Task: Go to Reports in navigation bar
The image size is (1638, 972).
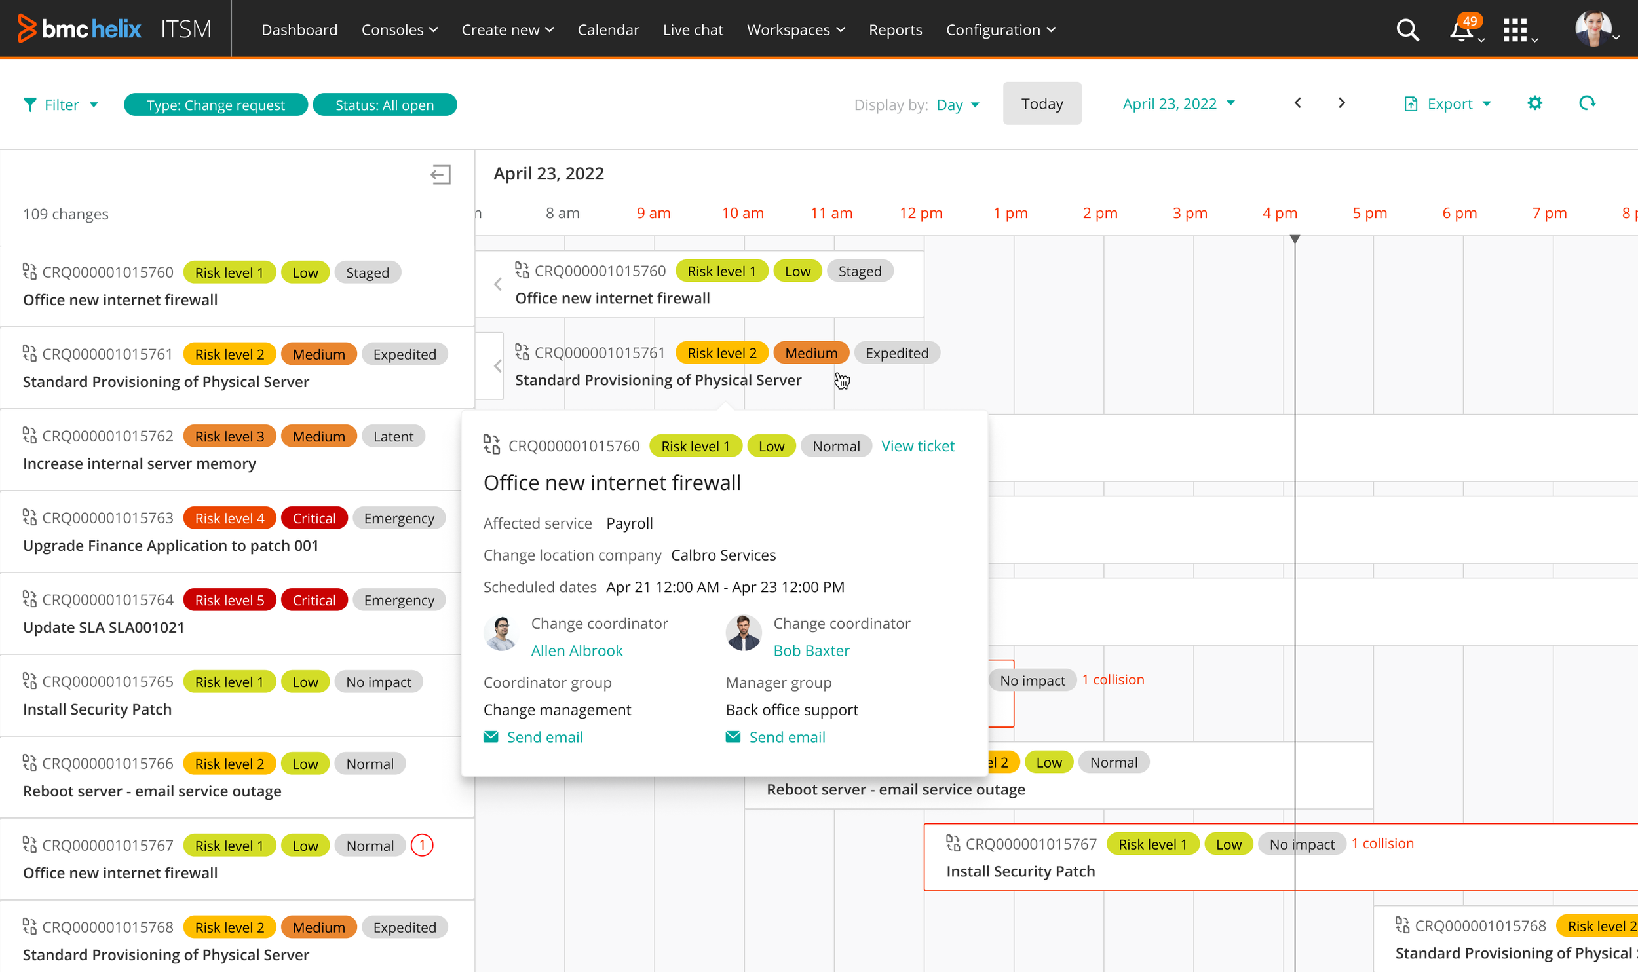Action: point(895,29)
